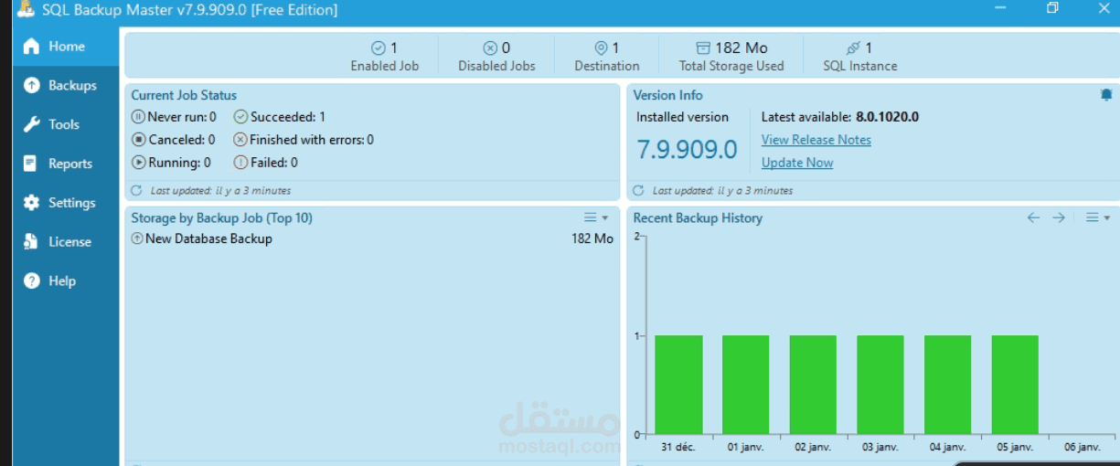Click the Succeeded status icon
The height and width of the screenshot is (466, 1120).
pos(241,117)
